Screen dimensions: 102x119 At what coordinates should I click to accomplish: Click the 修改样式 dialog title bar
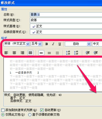51,3
